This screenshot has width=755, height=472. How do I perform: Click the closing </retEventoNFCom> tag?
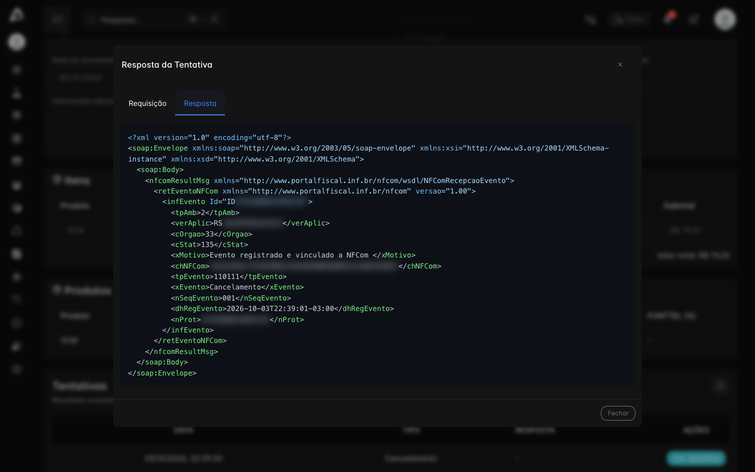pos(190,340)
